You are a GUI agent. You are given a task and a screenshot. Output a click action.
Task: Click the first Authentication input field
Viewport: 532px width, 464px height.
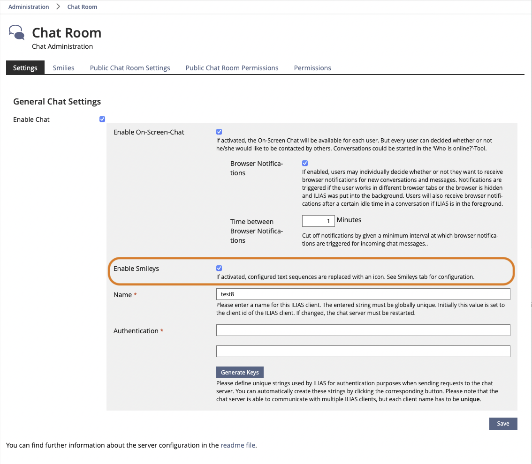(x=363, y=330)
